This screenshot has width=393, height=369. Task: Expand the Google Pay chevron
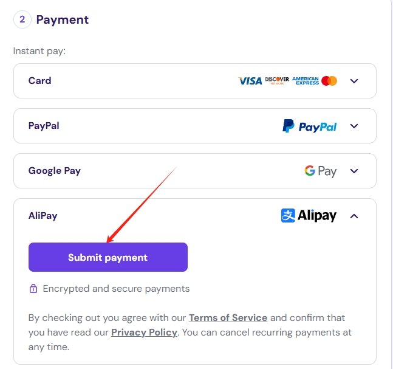tap(354, 171)
